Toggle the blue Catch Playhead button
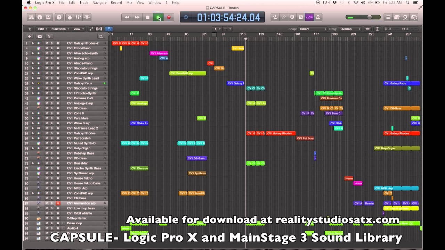445x250 pixels. click(x=108, y=29)
